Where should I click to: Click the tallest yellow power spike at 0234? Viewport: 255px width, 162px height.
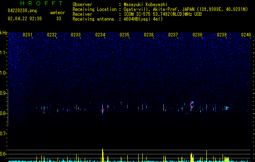[x=103, y=155]
